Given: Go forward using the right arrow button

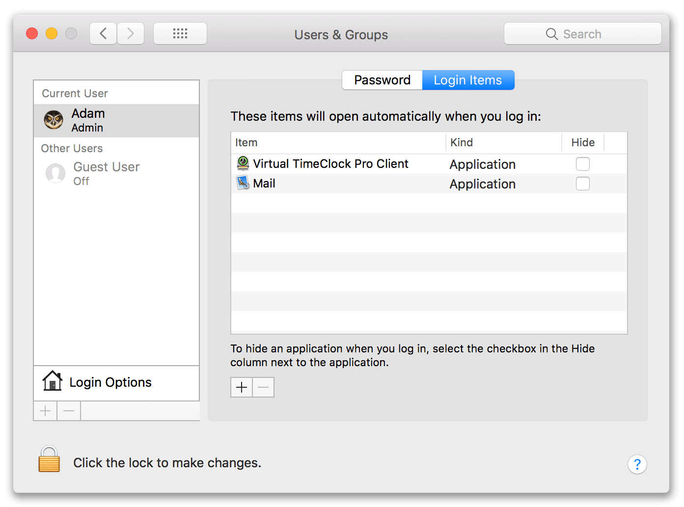Looking at the screenshot, I should 131,34.
